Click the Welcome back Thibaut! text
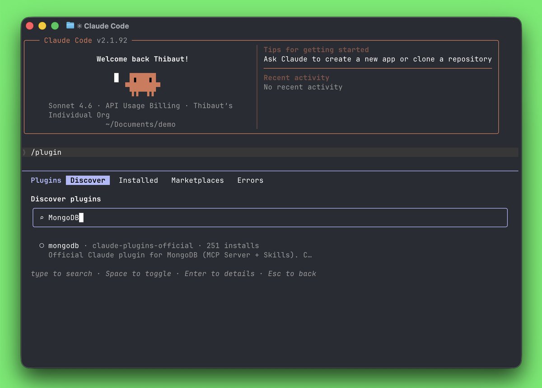 [142, 59]
